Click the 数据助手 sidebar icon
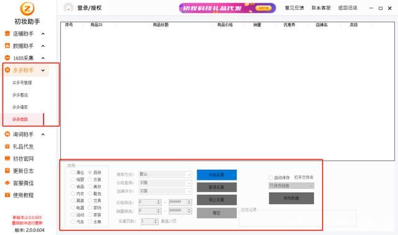 pos(7,46)
